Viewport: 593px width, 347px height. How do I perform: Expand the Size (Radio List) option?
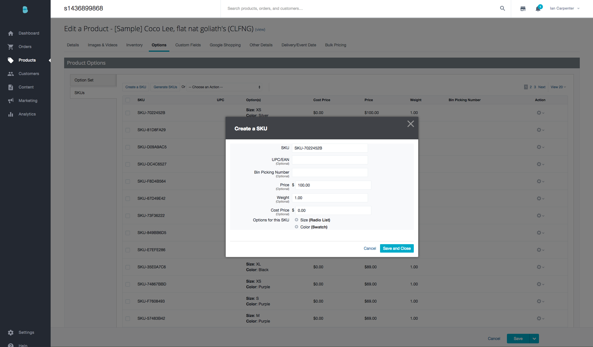296,220
